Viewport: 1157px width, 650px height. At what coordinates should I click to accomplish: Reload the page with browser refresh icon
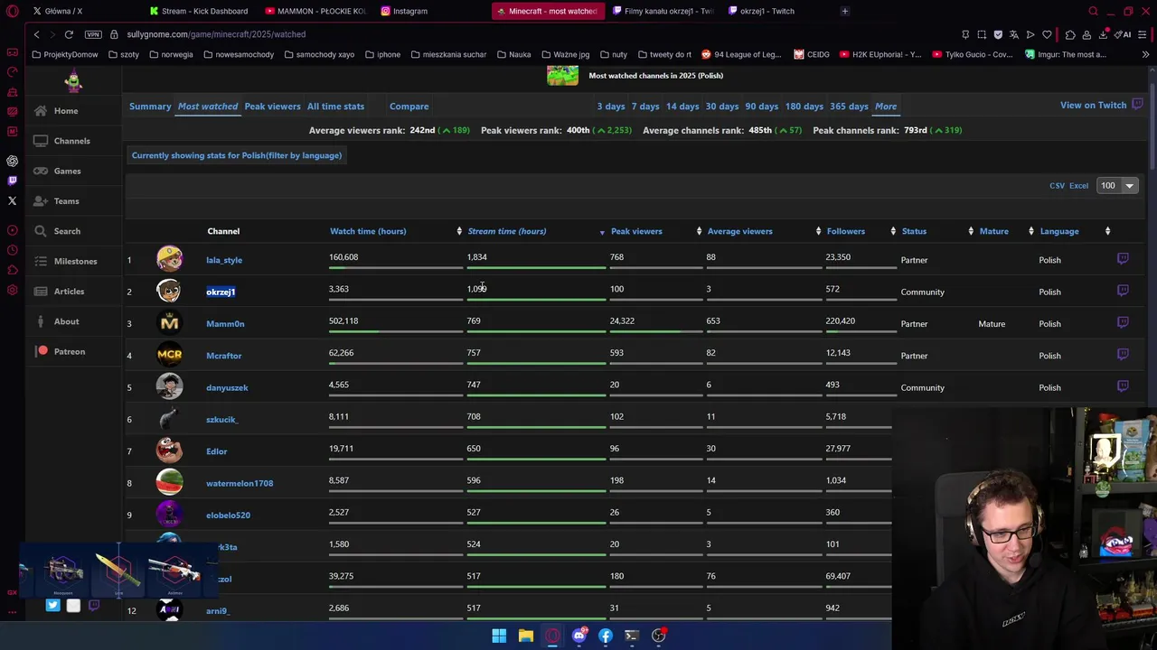pyautogui.click(x=69, y=34)
